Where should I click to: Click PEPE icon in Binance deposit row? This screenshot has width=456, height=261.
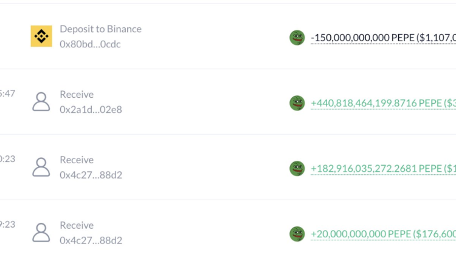(x=297, y=38)
